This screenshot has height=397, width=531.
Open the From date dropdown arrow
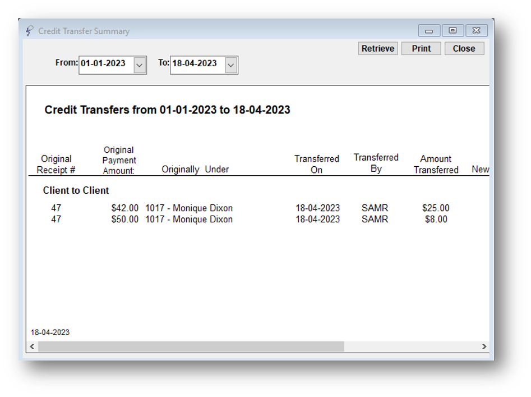(140, 65)
